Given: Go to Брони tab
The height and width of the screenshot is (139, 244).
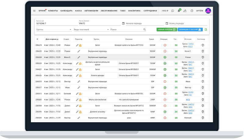Looking at the screenshot, I should click(x=42, y=11).
